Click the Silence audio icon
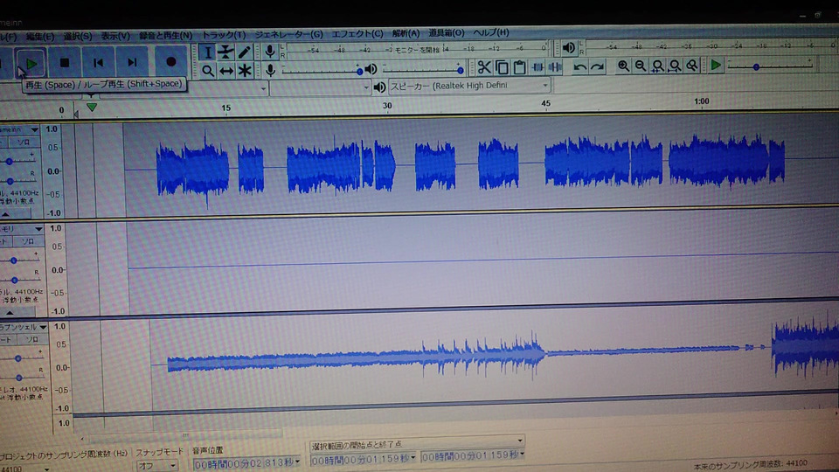Image resolution: width=839 pixels, height=472 pixels. [555, 67]
